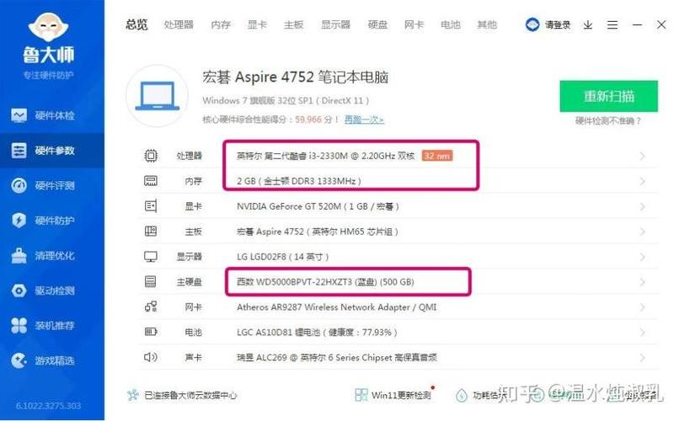
Task: Switch to the 硬盘 tab
Action: (377, 24)
